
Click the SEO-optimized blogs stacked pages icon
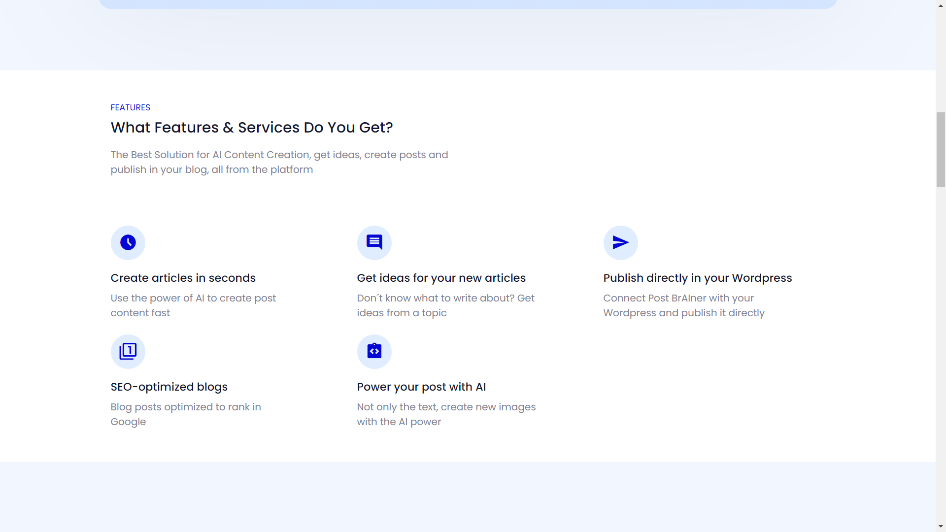pyautogui.click(x=128, y=351)
